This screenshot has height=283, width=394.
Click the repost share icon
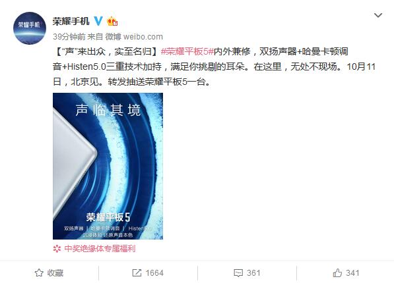point(137,272)
